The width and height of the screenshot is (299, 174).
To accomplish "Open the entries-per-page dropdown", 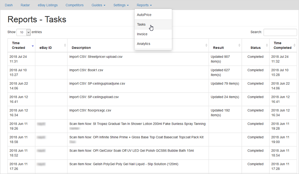I will coord(23,32).
